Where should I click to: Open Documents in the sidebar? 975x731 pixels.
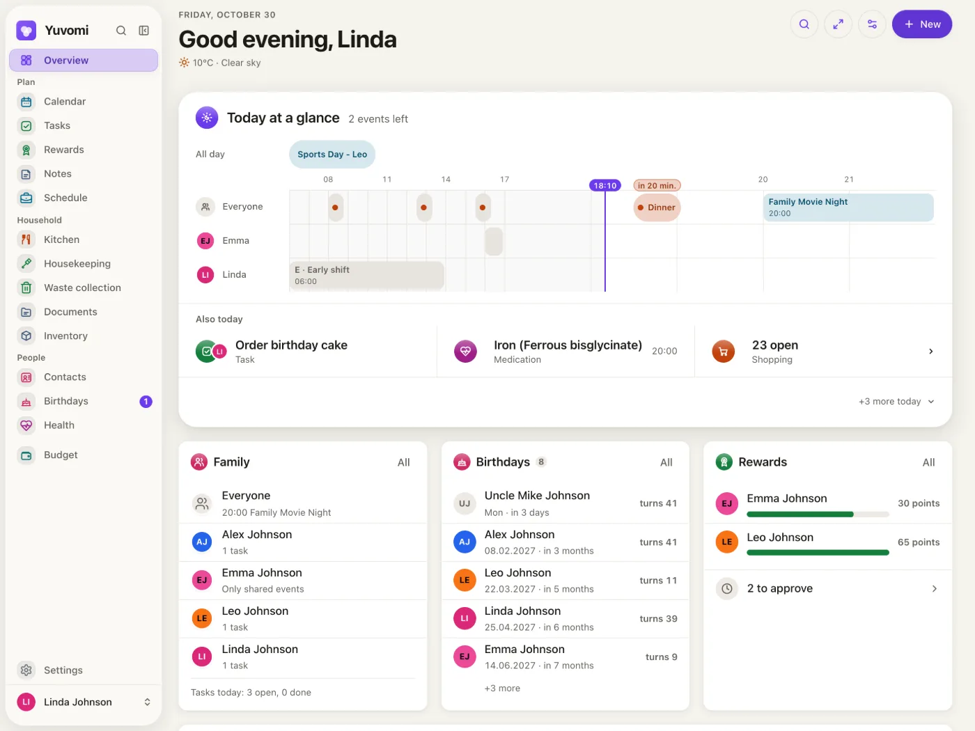(84, 312)
